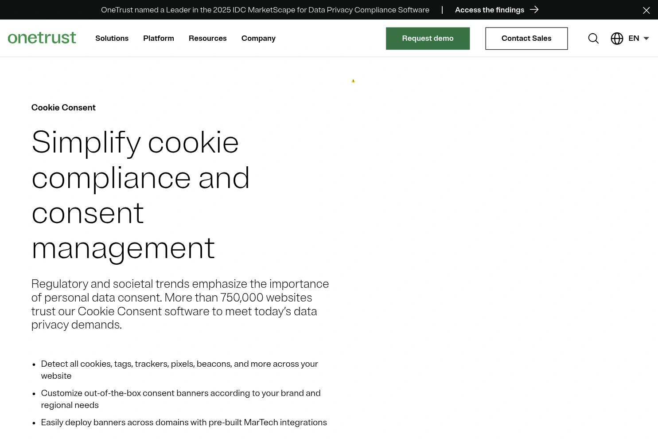Click the Simplify cookie compliance heading
This screenshot has height=439, width=658.
pyautogui.click(x=141, y=195)
